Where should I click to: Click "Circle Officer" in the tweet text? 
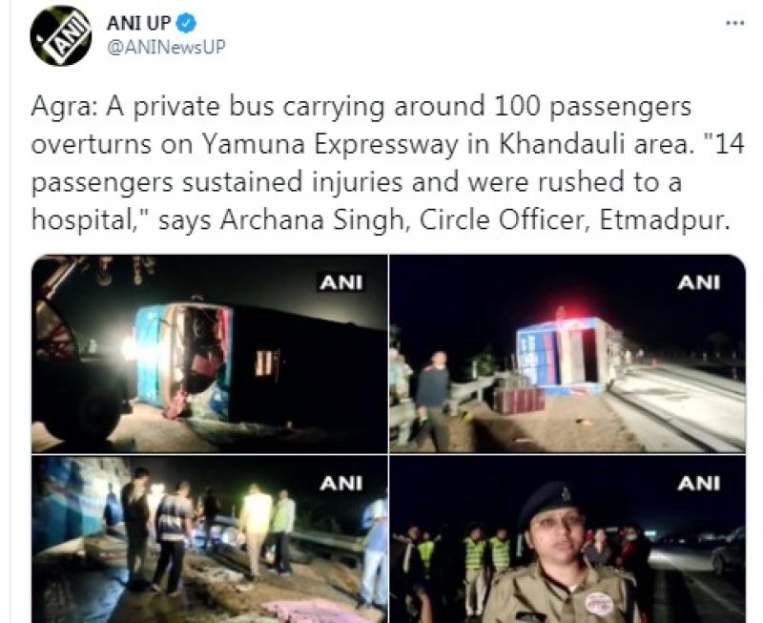(x=502, y=220)
